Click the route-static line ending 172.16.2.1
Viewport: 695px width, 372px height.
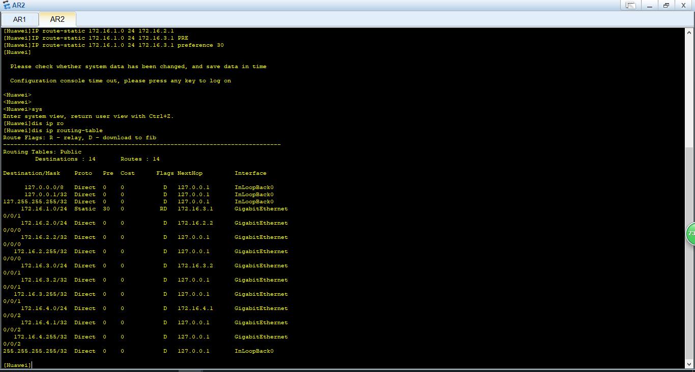click(89, 31)
